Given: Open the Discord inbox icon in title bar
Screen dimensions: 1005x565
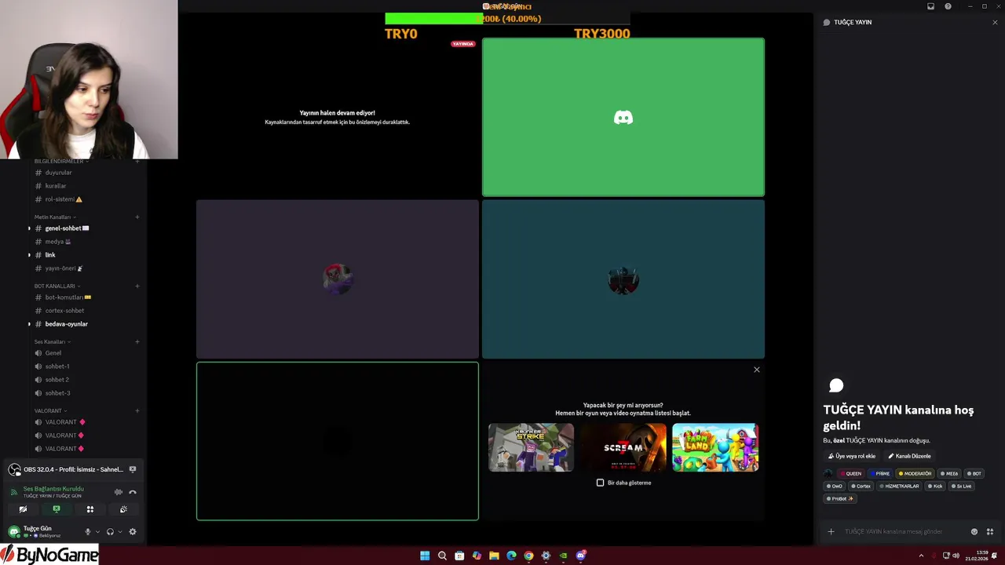Looking at the screenshot, I should [x=930, y=6].
